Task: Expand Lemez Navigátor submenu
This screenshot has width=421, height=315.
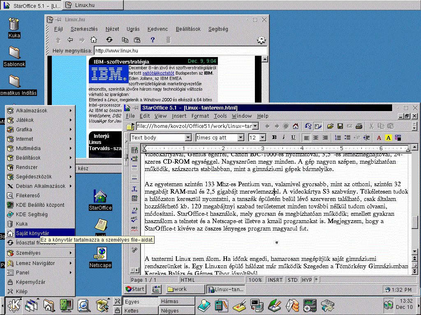Action: pyautogui.click(x=41, y=263)
